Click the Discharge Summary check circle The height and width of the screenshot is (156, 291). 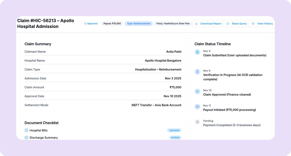tap(26, 138)
